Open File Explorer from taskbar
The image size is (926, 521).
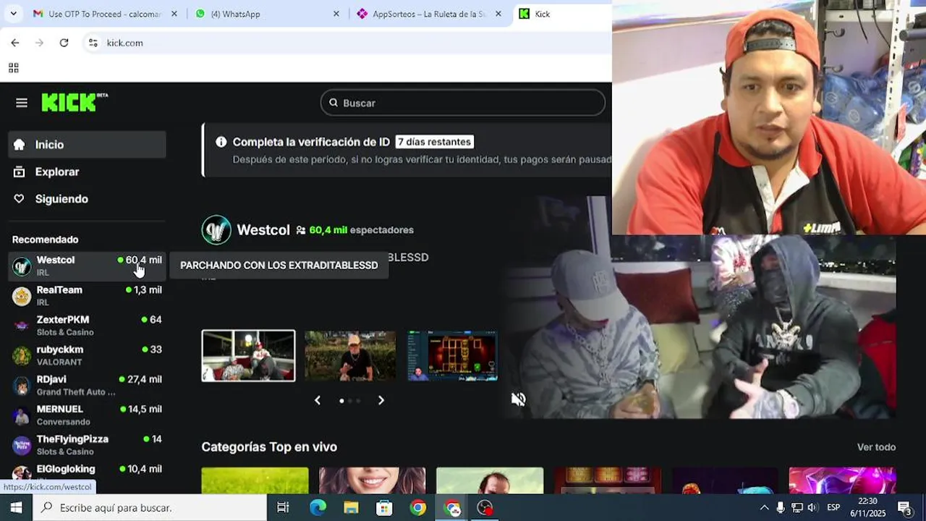click(351, 507)
